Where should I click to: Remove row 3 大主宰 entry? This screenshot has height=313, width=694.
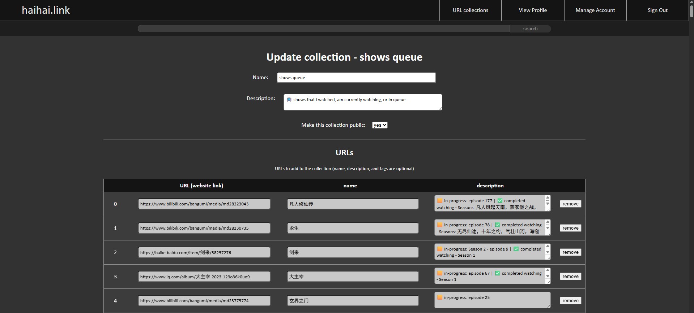coord(570,277)
